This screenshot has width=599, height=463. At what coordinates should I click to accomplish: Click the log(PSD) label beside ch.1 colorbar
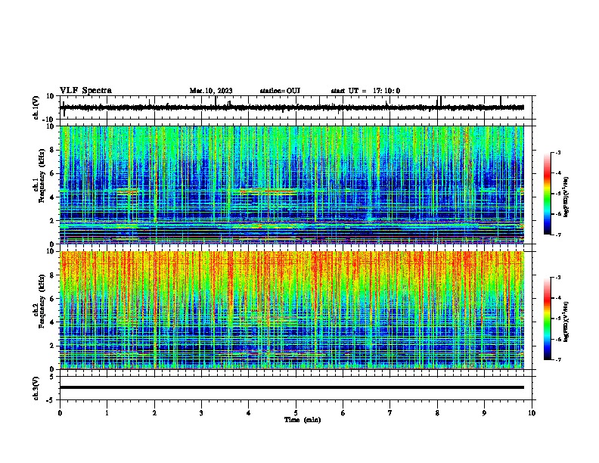[566, 197]
